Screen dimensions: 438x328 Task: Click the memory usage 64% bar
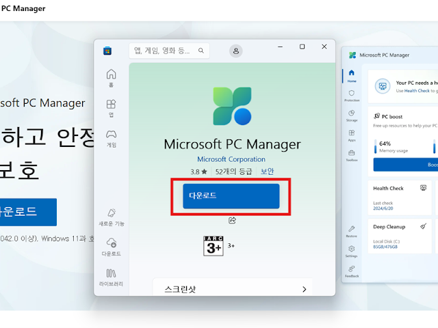point(376,146)
